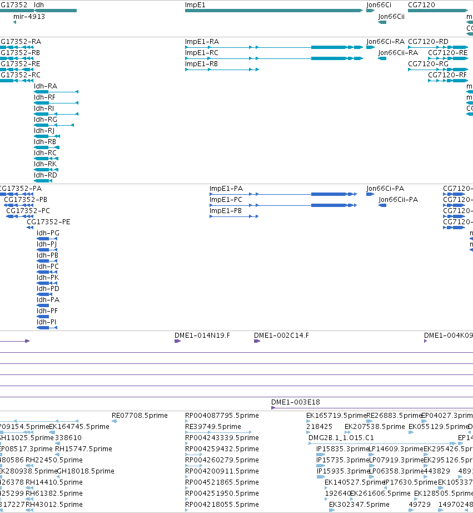Click protein Idh-PK label

point(48,278)
